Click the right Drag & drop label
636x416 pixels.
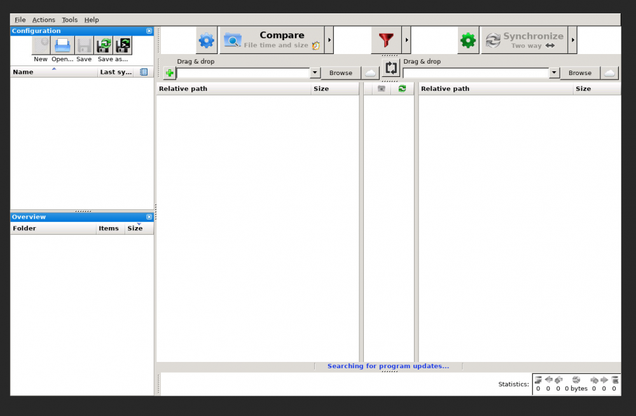[422, 62]
